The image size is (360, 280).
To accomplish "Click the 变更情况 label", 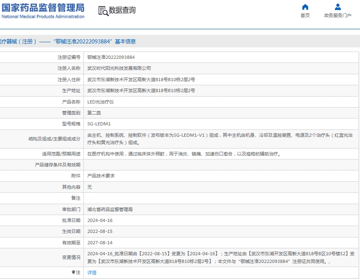I will tap(71, 257).
